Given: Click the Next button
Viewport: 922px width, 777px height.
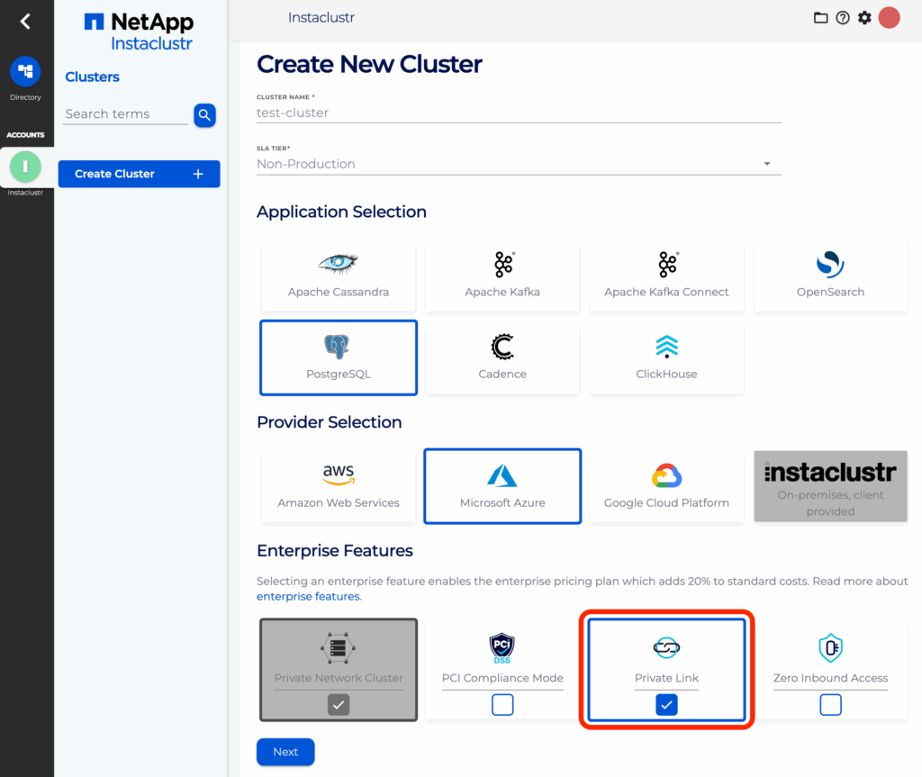Looking at the screenshot, I should (x=285, y=752).
